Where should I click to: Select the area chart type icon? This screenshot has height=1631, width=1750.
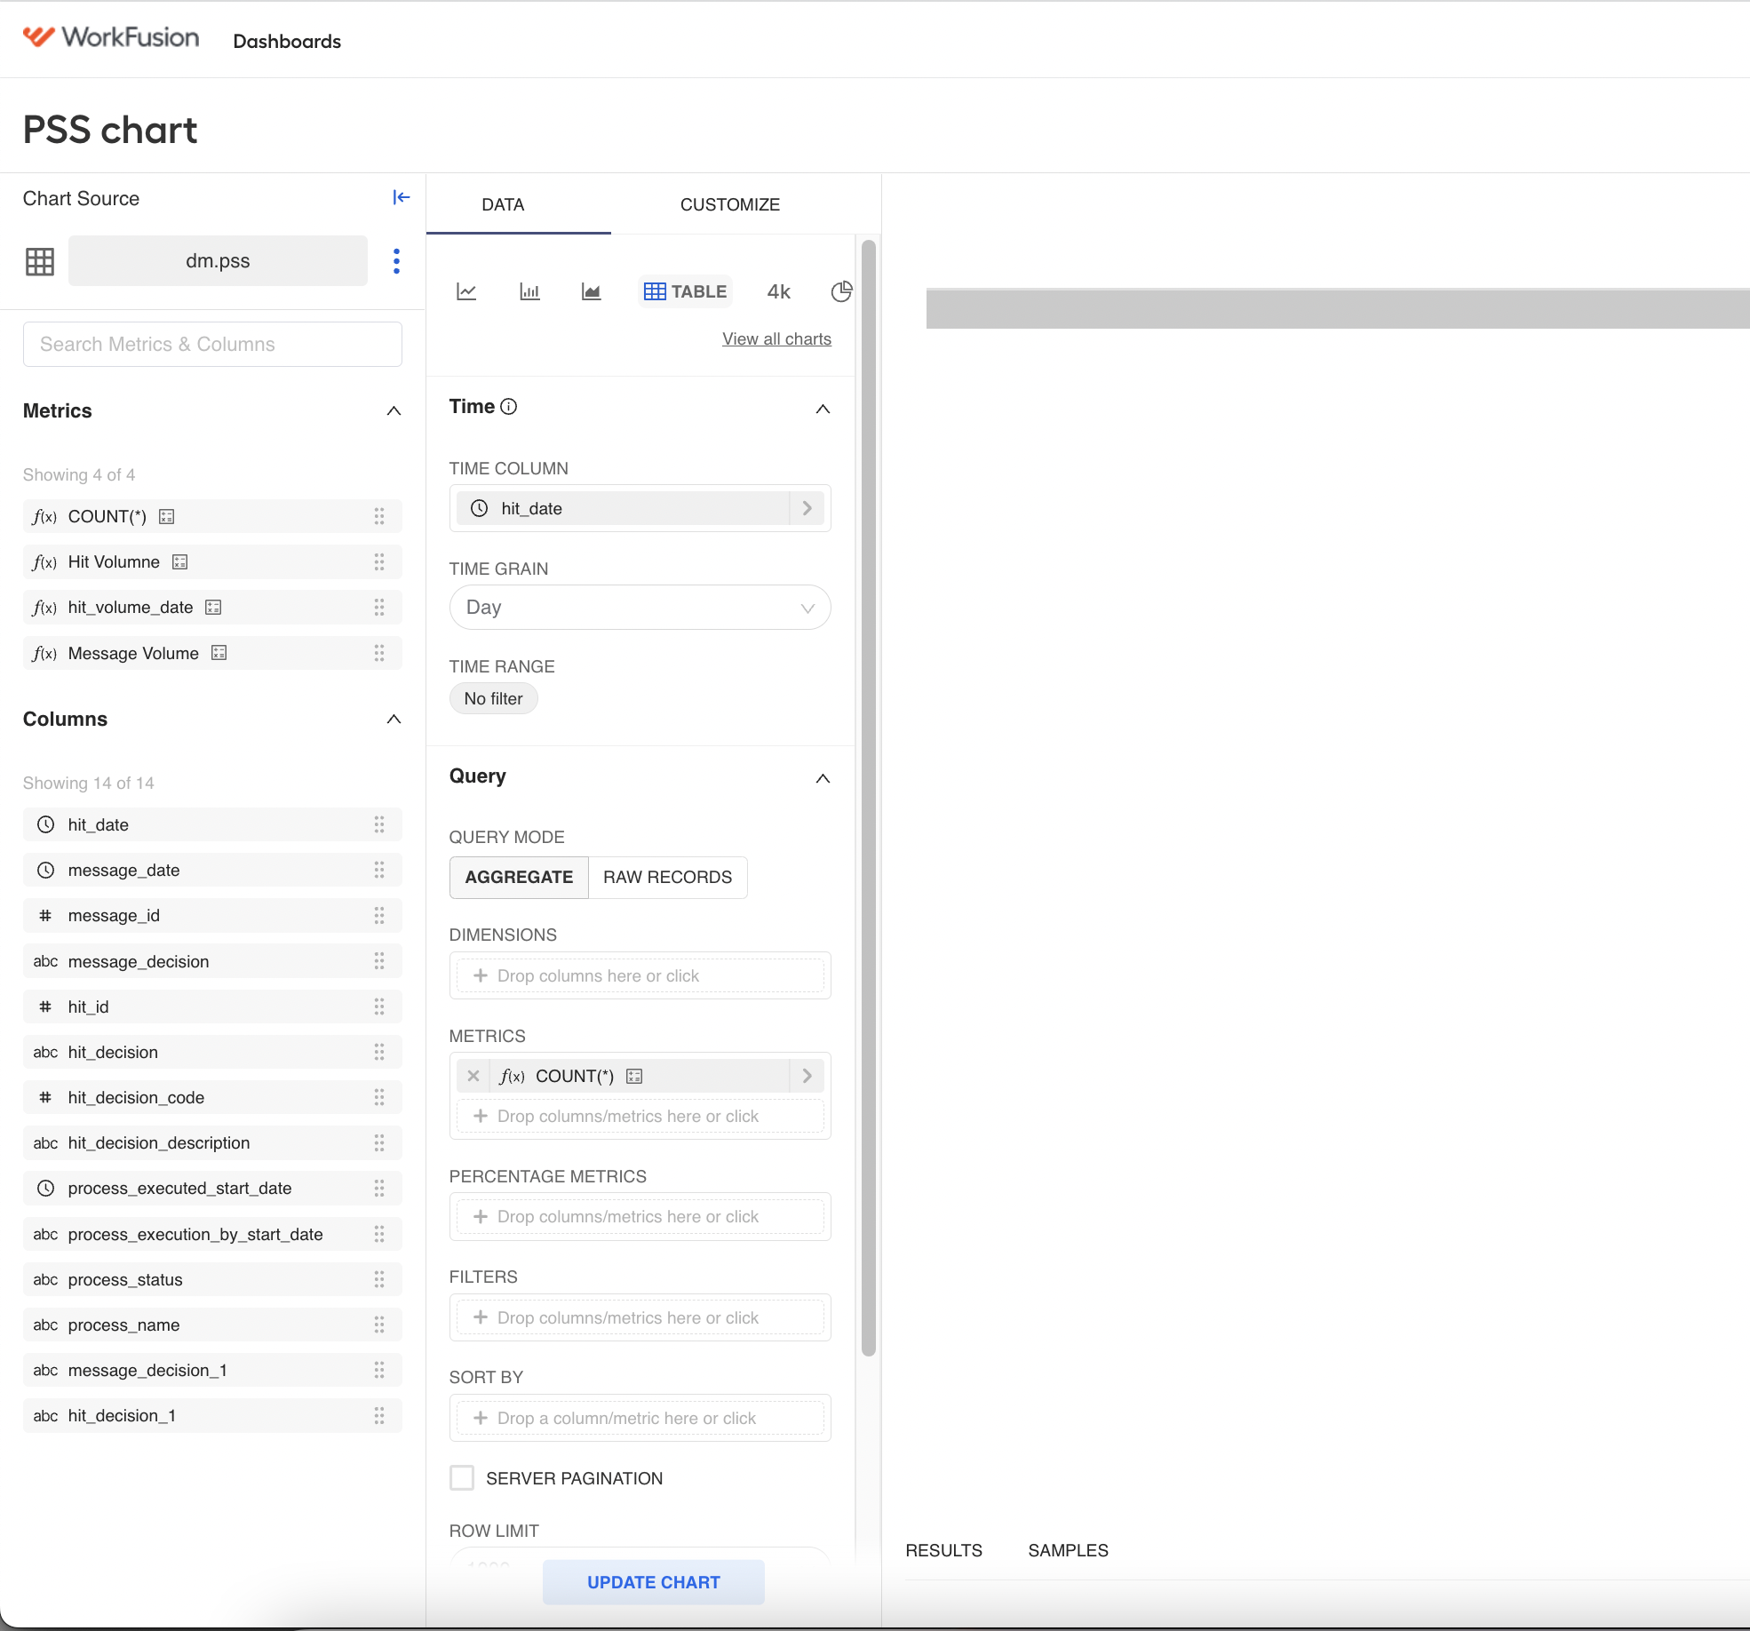(x=592, y=291)
